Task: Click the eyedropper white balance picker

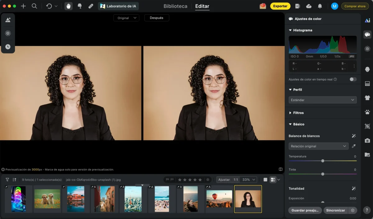Action: tap(353, 146)
